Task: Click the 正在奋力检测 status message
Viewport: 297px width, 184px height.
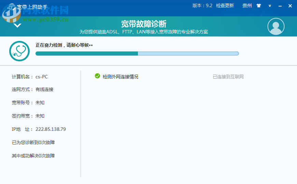Action: (64, 45)
